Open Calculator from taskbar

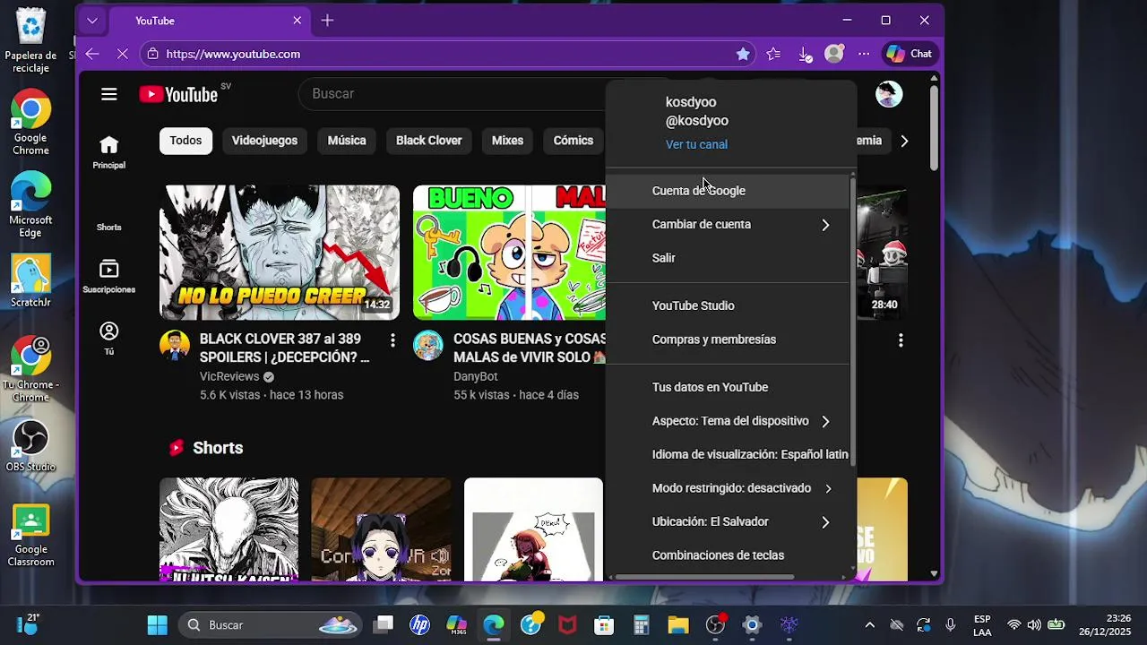(x=641, y=624)
